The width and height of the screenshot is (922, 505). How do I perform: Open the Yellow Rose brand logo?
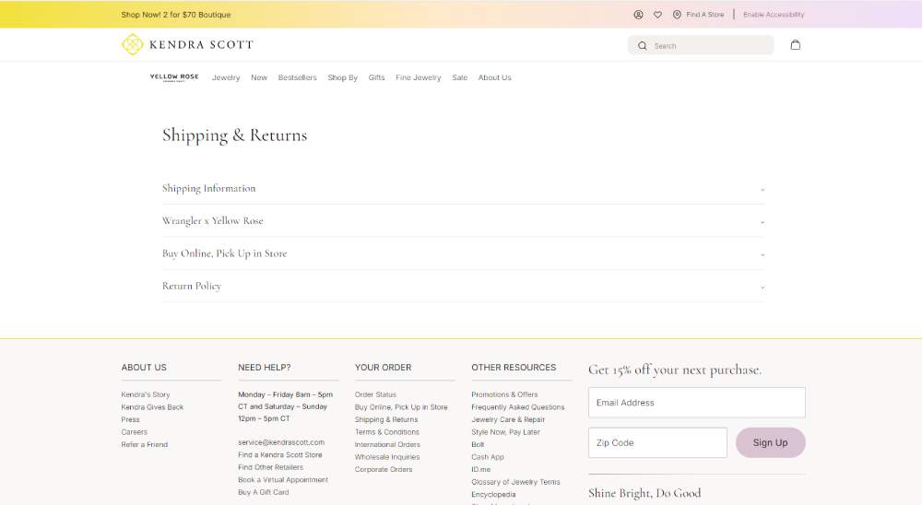tap(174, 77)
